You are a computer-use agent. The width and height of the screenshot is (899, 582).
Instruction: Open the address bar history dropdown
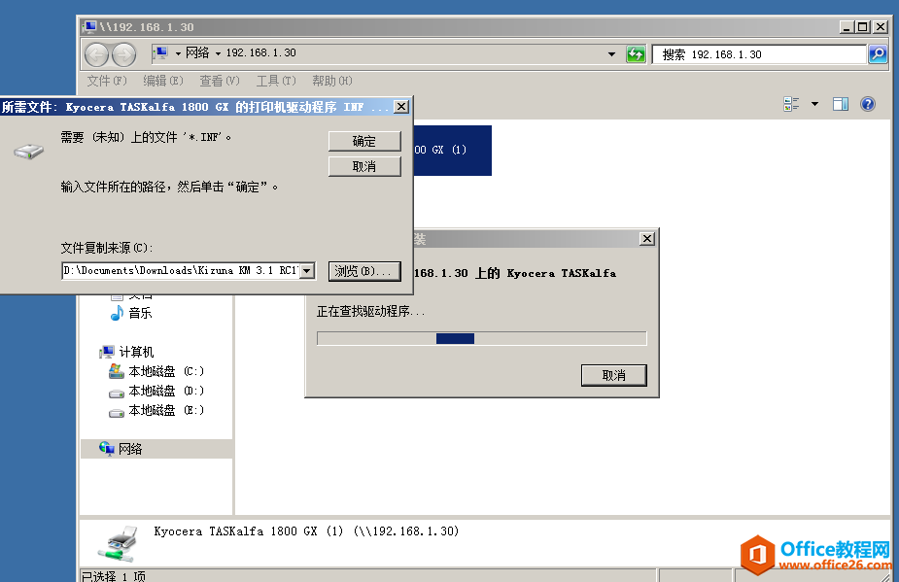tap(611, 54)
